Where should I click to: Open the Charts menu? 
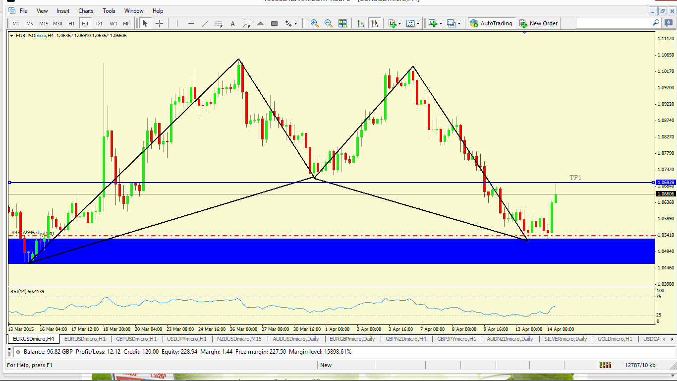[86, 10]
